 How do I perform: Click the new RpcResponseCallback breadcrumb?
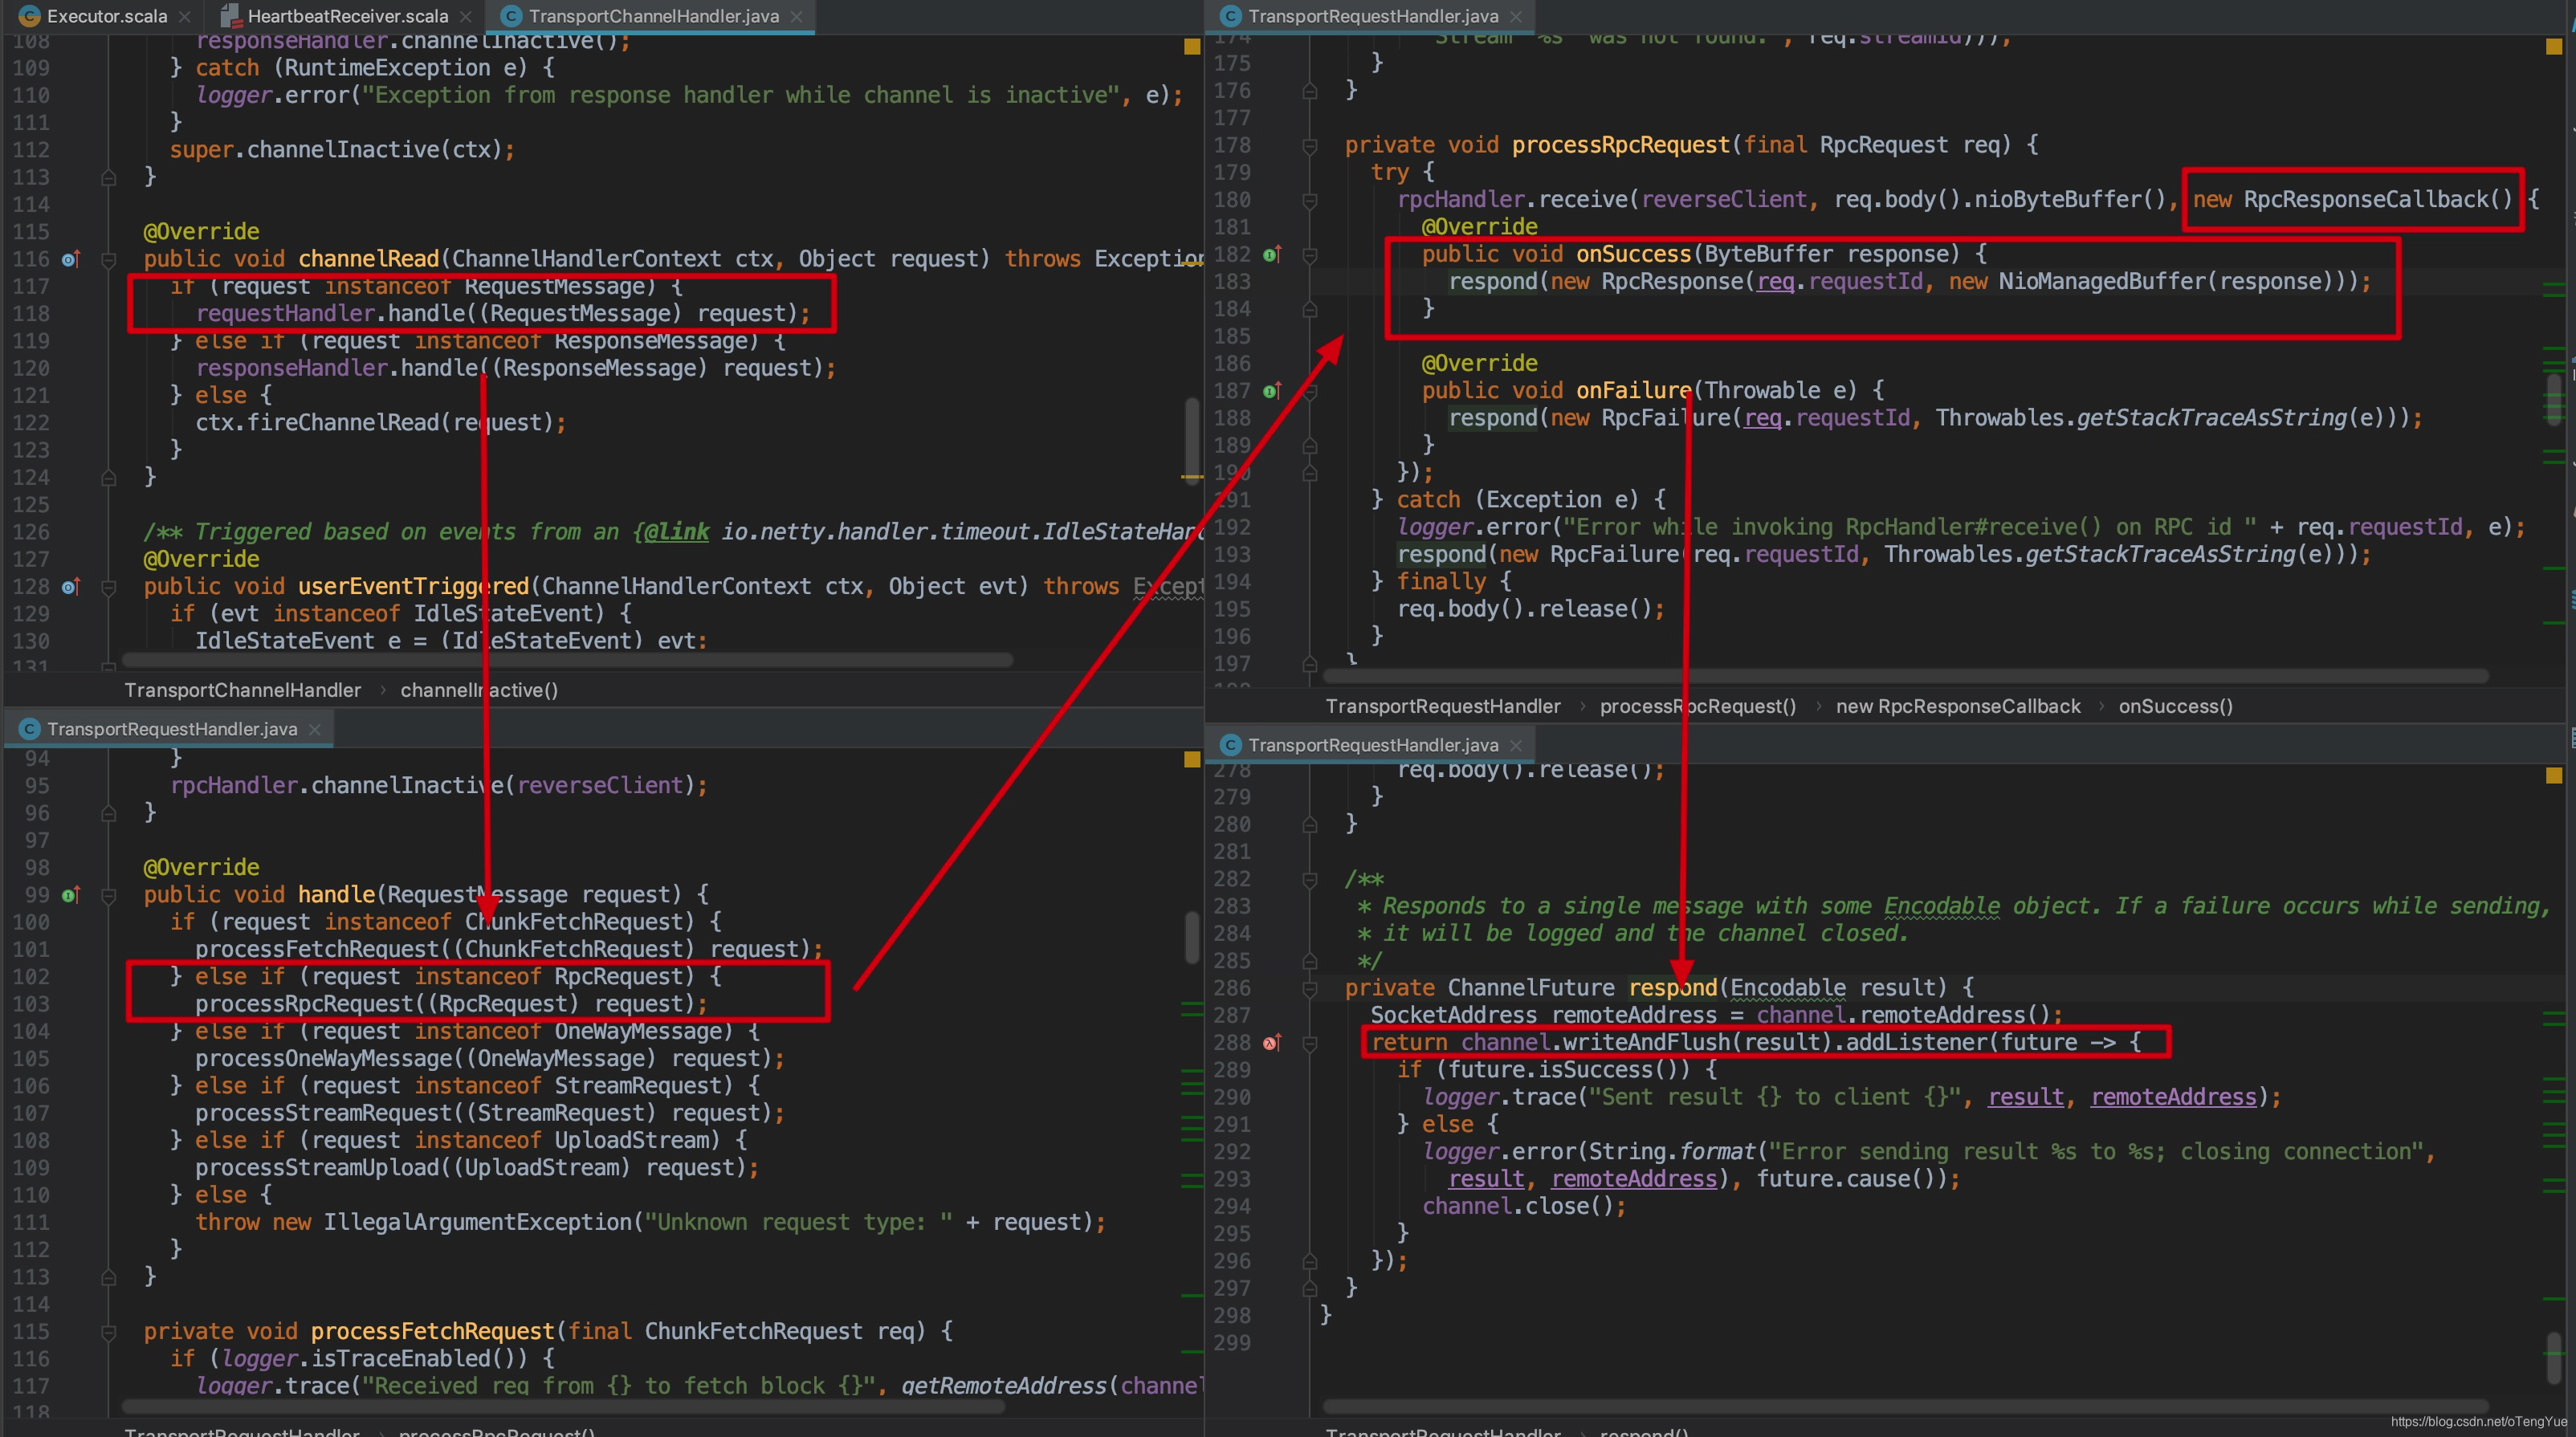[1957, 706]
